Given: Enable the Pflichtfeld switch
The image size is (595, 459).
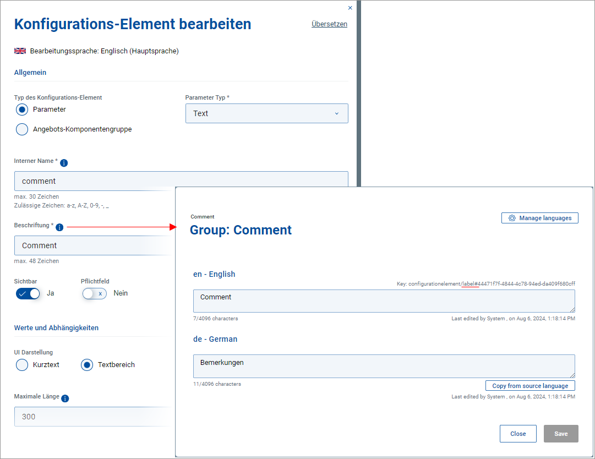Looking at the screenshot, I should (94, 293).
